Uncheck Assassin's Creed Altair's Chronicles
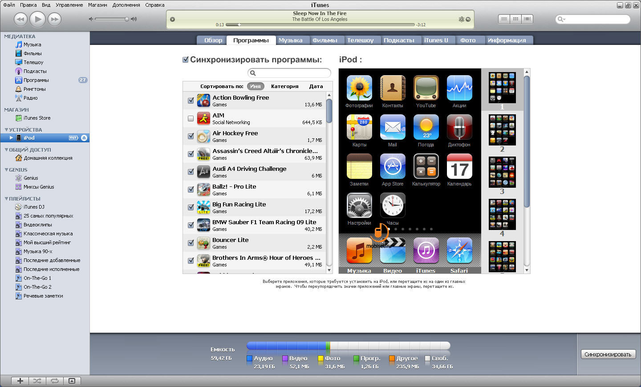The height and width of the screenshot is (387, 641). click(191, 154)
